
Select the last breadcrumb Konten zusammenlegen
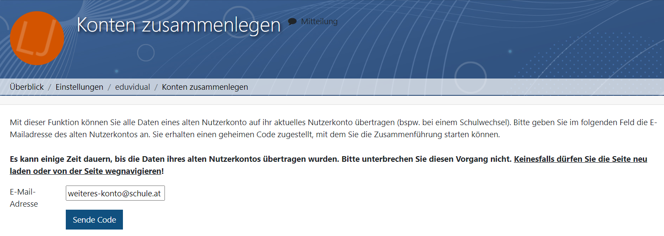click(x=205, y=87)
